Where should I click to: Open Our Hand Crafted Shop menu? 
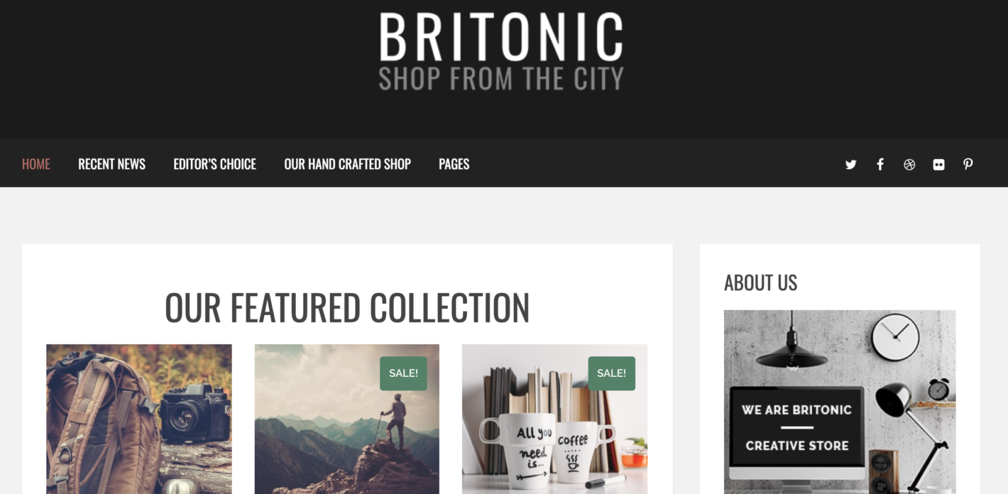[x=347, y=164]
